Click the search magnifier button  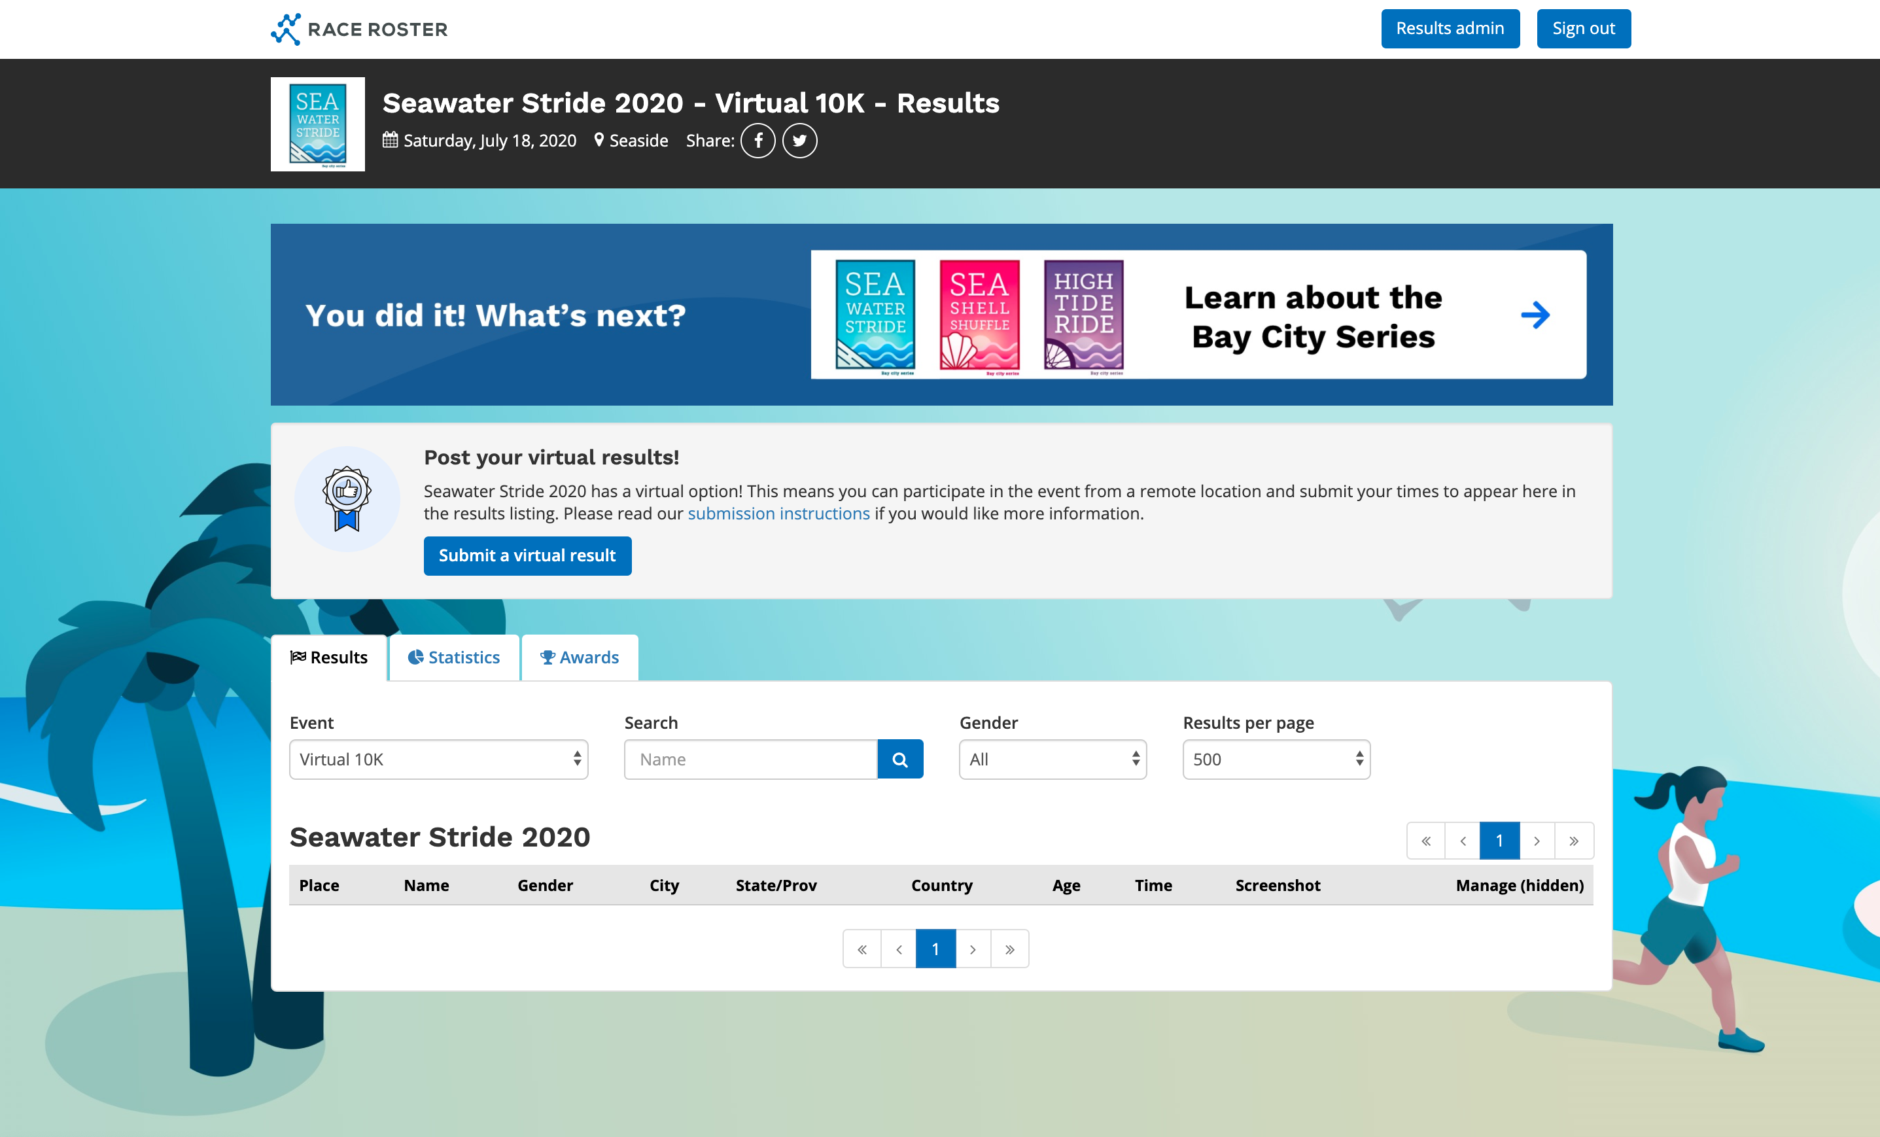point(899,760)
